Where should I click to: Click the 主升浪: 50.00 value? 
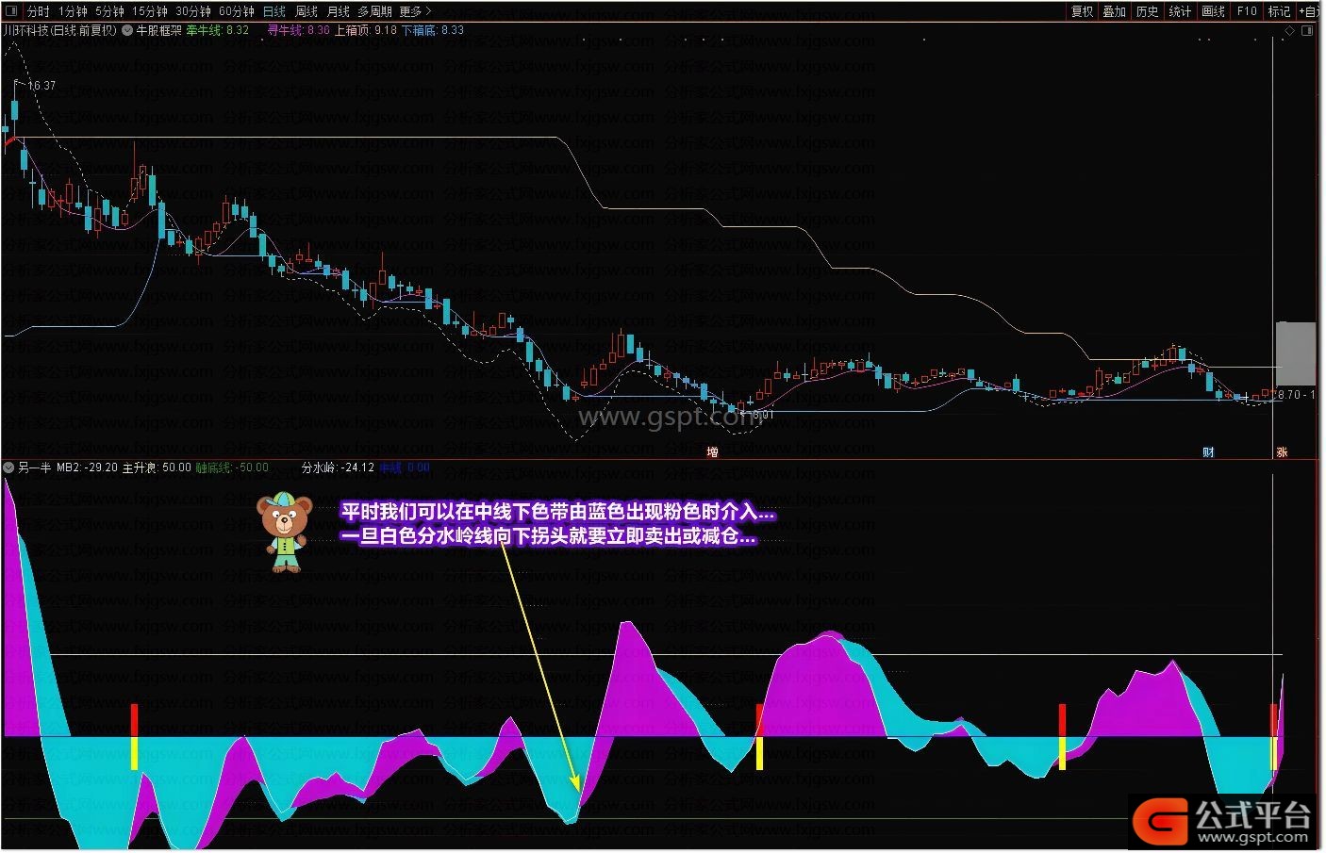point(157,468)
